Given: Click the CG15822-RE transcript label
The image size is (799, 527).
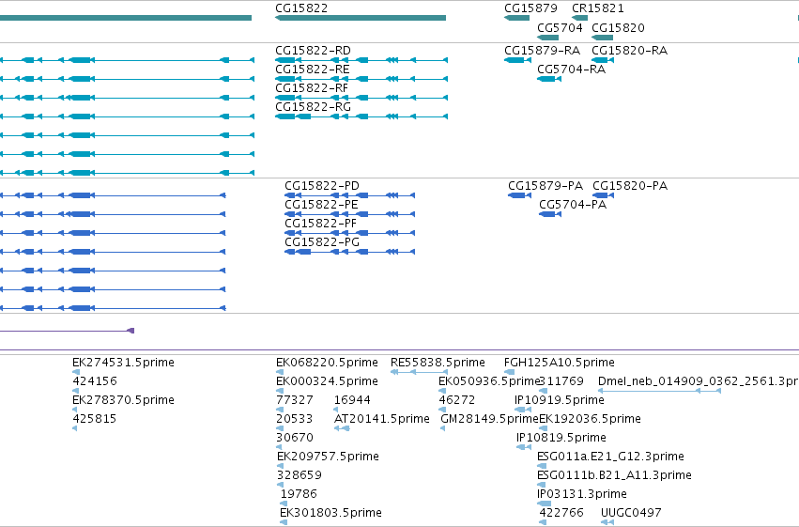Looking at the screenshot, I should (x=313, y=70).
